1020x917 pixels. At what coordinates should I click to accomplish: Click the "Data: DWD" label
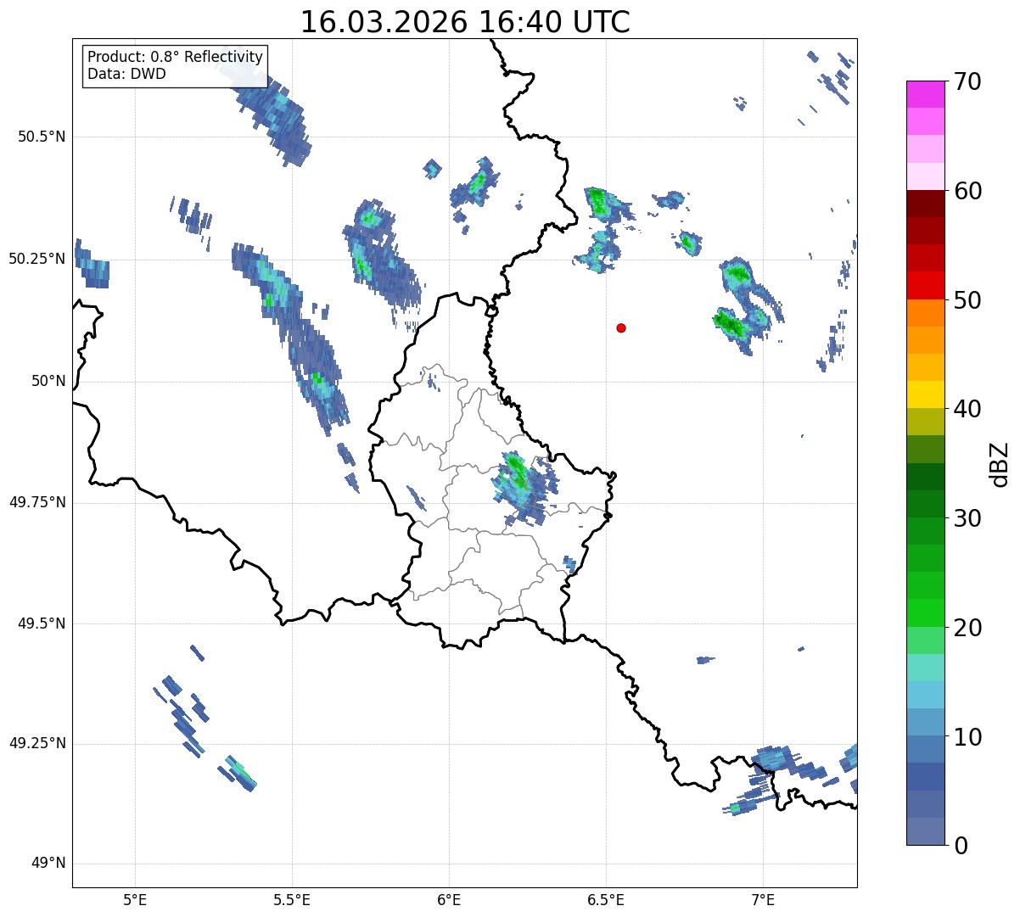[x=126, y=74]
